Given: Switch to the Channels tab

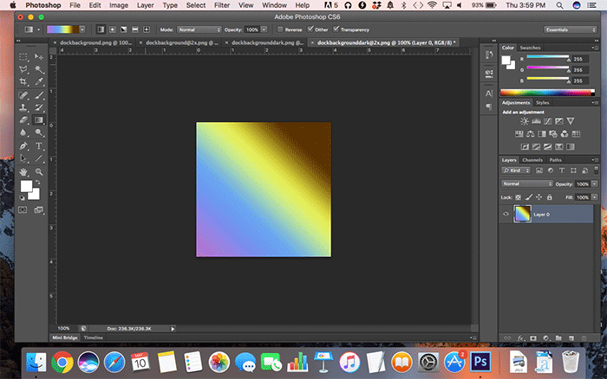Looking at the screenshot, I should 532,160.
